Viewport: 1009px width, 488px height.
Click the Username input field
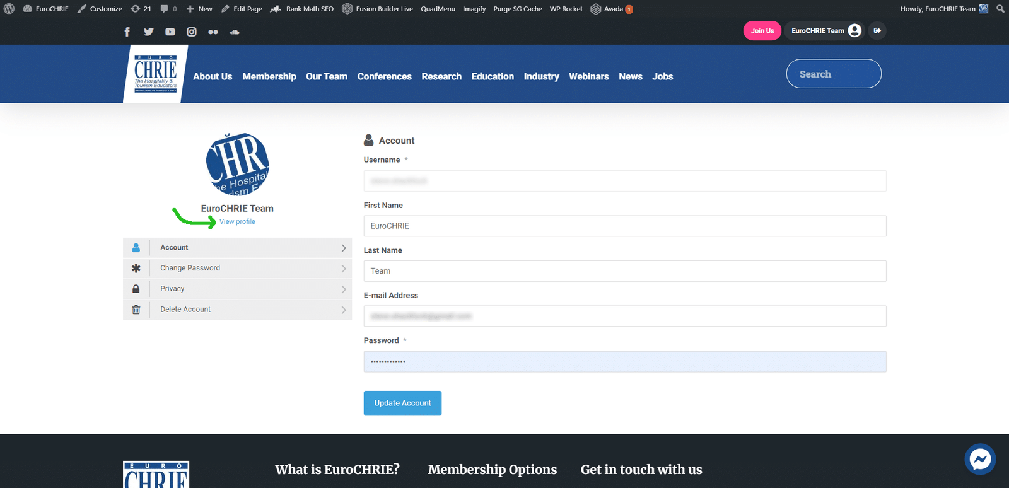click(x=625, y=181)
